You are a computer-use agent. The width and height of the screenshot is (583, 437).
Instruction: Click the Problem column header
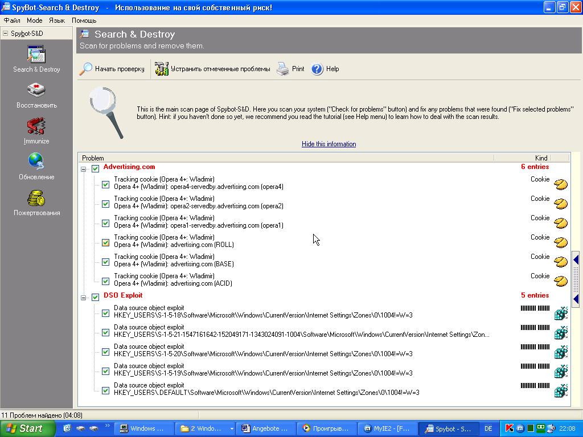pyautogui.click(x=286, y=158)
